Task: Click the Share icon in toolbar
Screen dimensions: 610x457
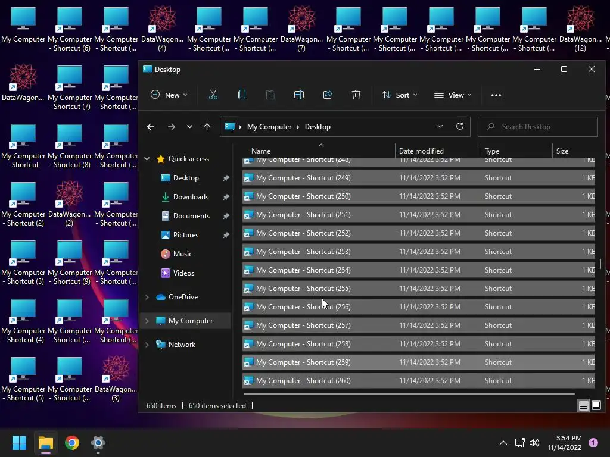Action: pos(328,95)
